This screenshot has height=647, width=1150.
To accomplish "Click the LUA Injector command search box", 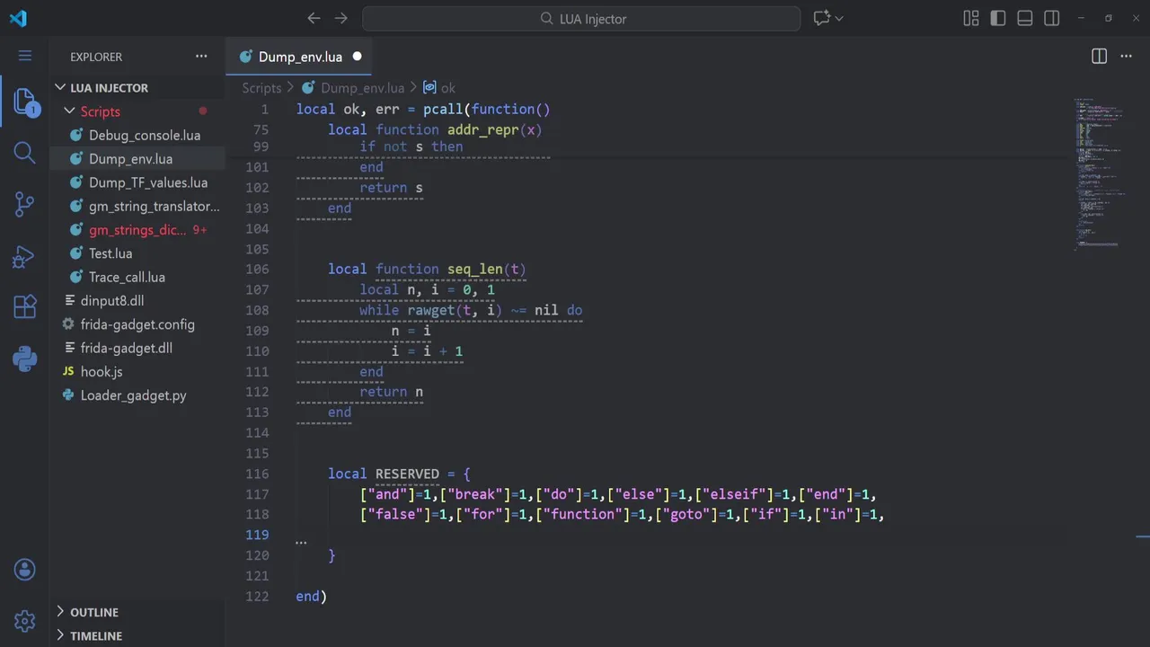I will point(581,18).
